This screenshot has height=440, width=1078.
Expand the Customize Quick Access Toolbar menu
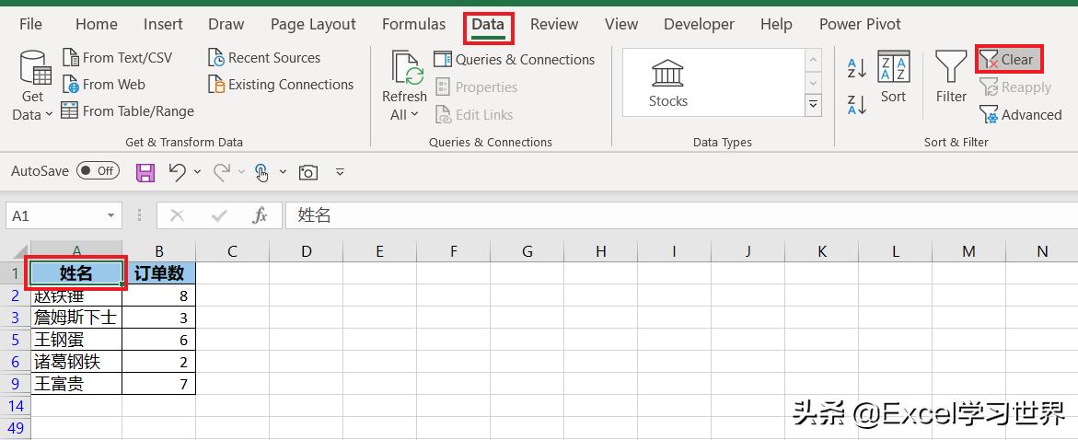(x=340, y=172)
